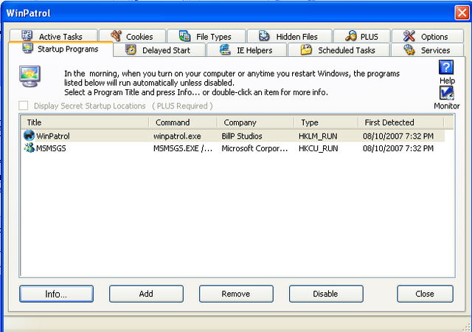Screen dimensions: 472x332
Task: Click the Scheduled Tasks calendar icon
Action: [x=306, y=49]
